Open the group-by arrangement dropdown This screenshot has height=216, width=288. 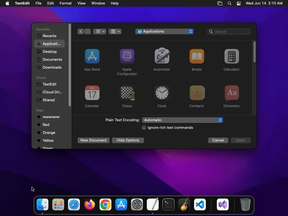pos(115,31)
